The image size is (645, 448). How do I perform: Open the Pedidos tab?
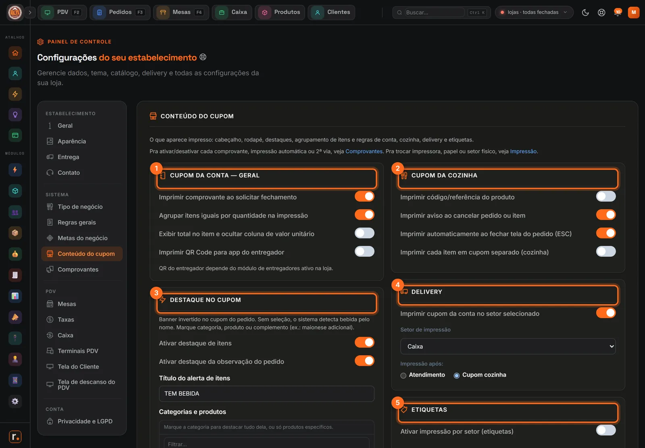tap(120, 12)
